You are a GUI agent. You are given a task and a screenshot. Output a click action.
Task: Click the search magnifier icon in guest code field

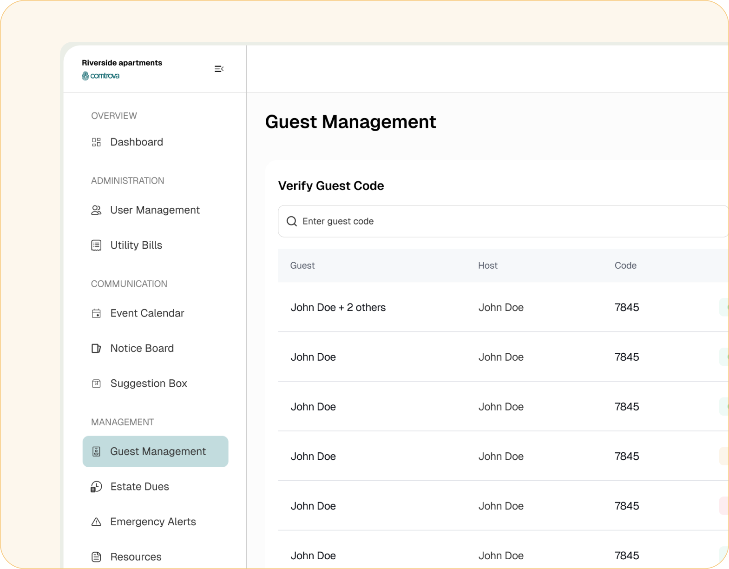[x=292, y=221]
